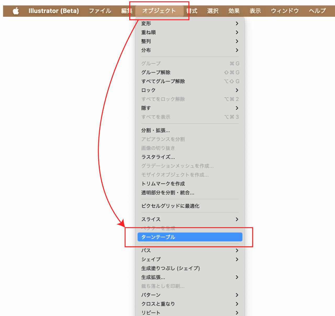The image size is (335, 316).
Task: Expand the パス submenu
Action: [x=190, y=250]
